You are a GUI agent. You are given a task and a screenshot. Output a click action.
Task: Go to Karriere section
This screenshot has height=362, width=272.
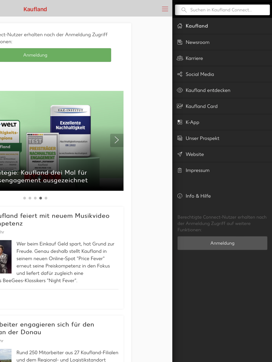coord(222,58)
